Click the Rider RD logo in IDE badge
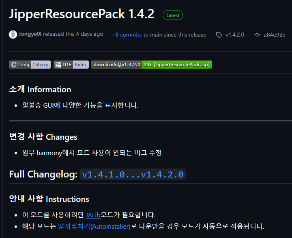The width and height of the screenshot is (292, 238). (58, 65)
